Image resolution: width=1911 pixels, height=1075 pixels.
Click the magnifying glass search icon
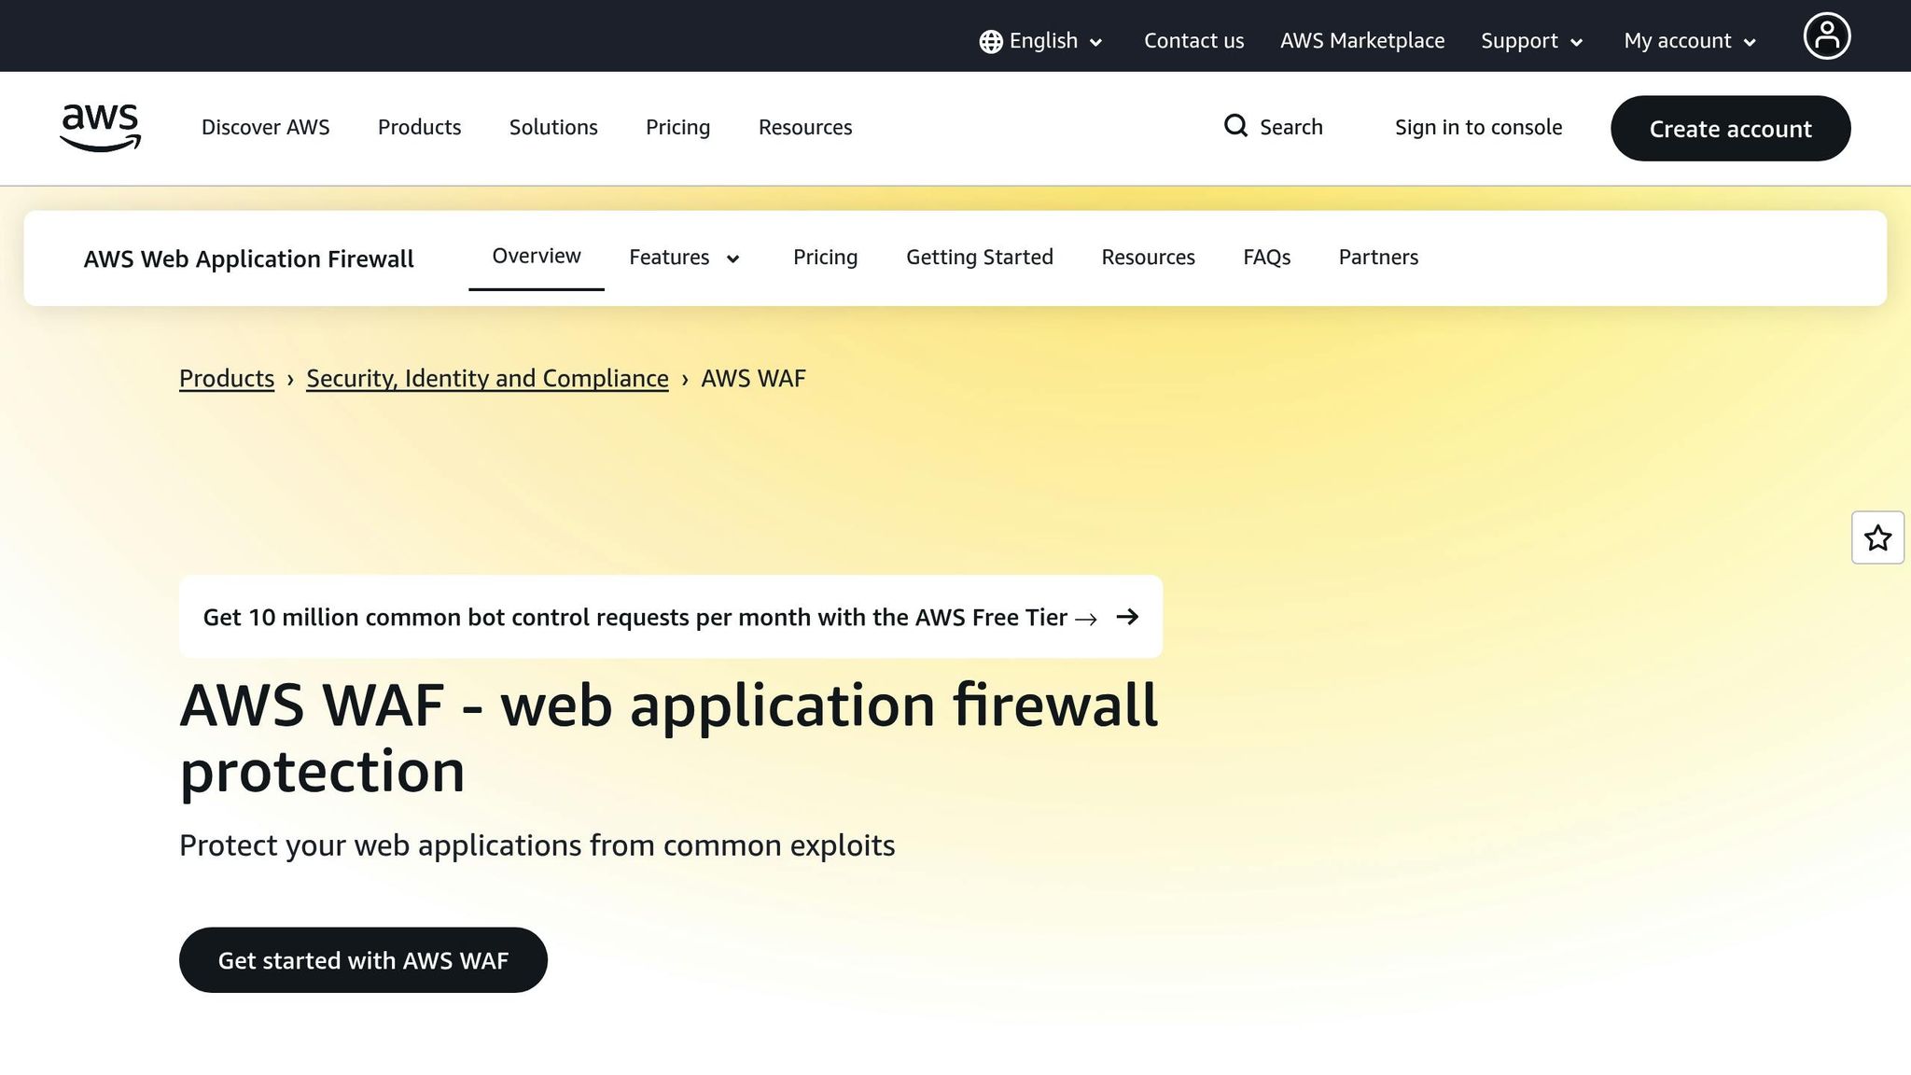[x=1235, y=126]
